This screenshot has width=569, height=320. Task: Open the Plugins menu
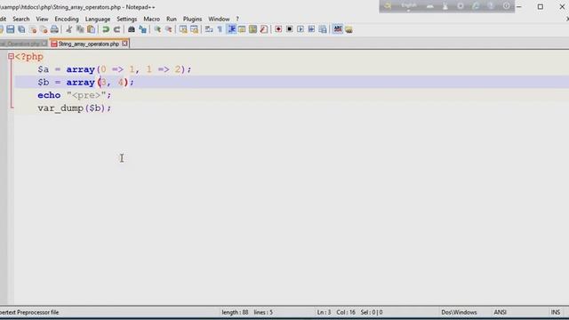[x=192, y=19]
